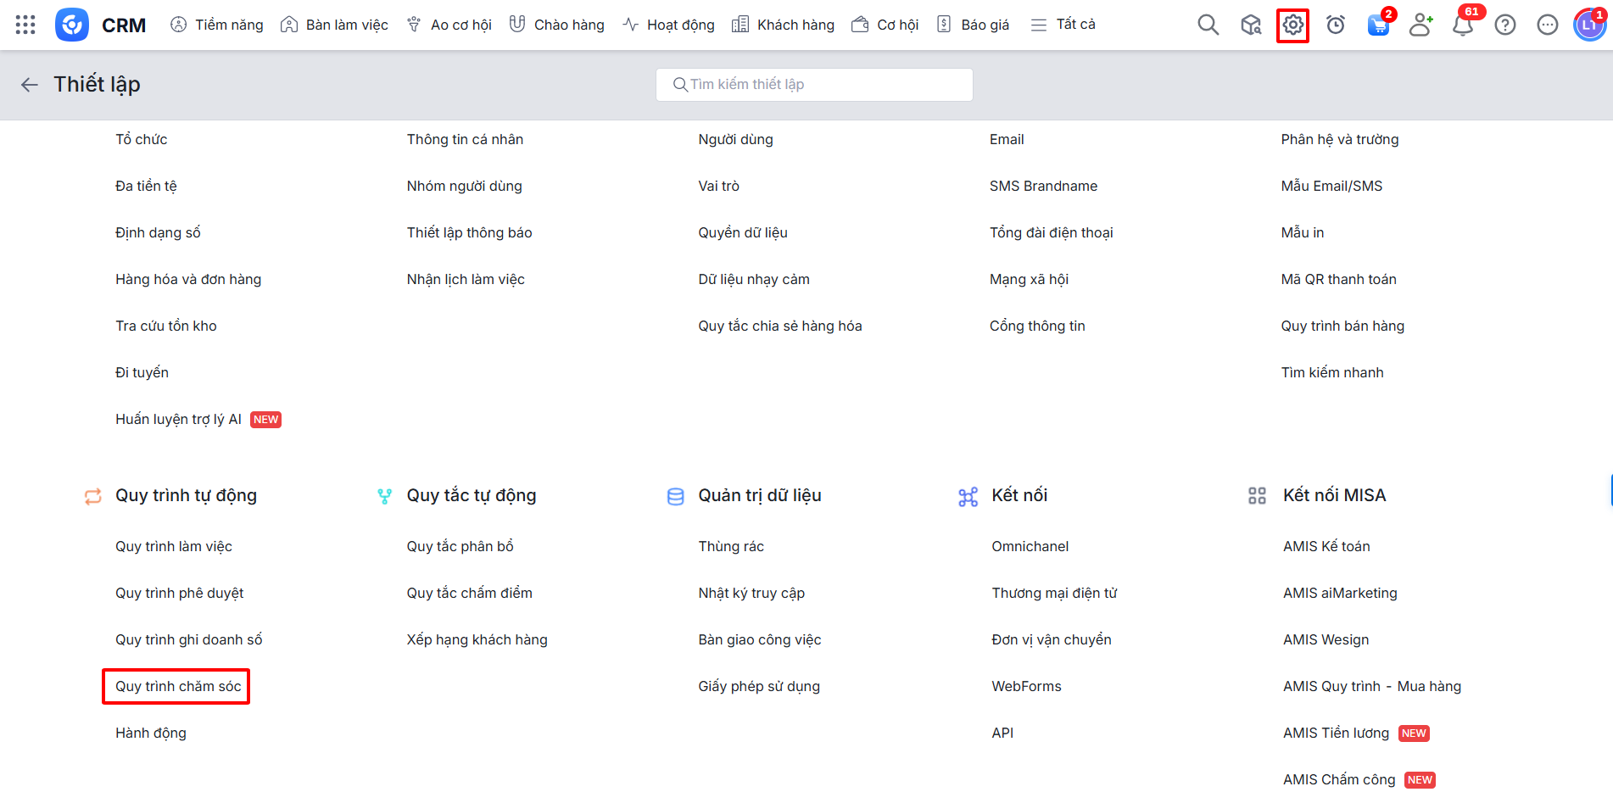The height and width of the screenshot is (792, 1613).
Task: Open the Tiềm năng menu item
Action: click(217, 25)
